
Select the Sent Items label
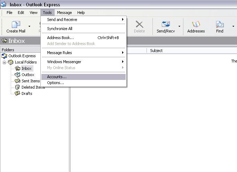click(x=31, y=81)
